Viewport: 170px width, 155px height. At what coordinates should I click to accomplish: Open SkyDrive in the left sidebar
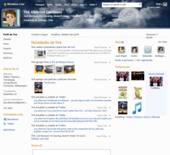click(8, 58)
